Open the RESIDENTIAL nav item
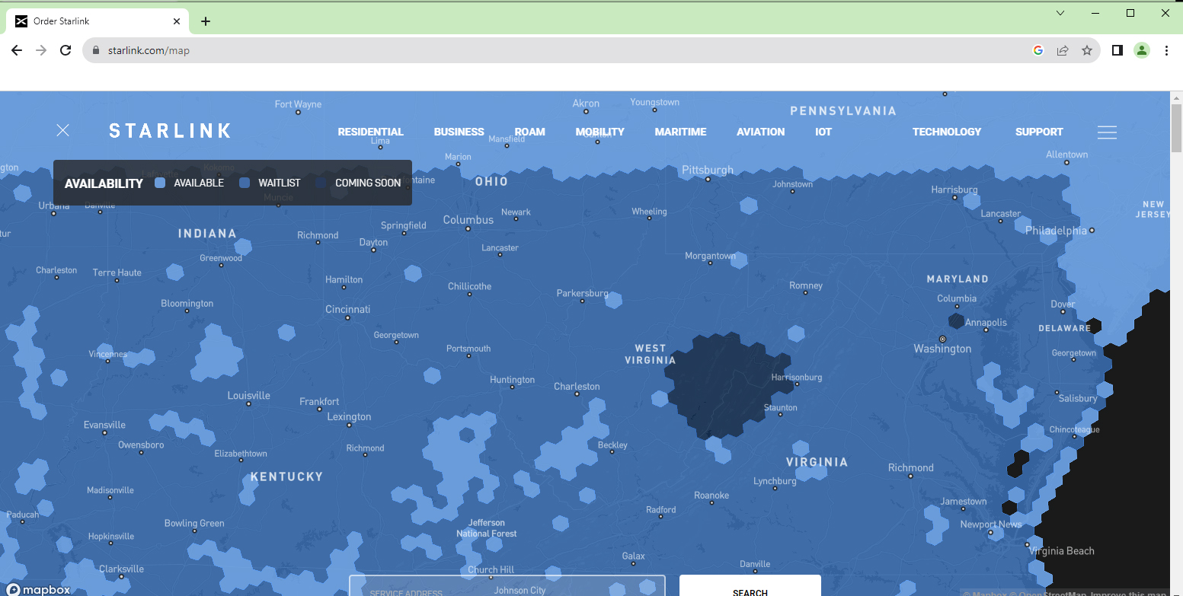Image resolution: width=1183 pixels, height=596 pixels. click(x=370, y=132)
